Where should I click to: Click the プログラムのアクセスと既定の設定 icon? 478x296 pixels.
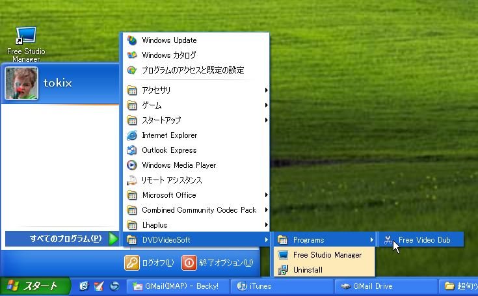[x=132, y=70]
